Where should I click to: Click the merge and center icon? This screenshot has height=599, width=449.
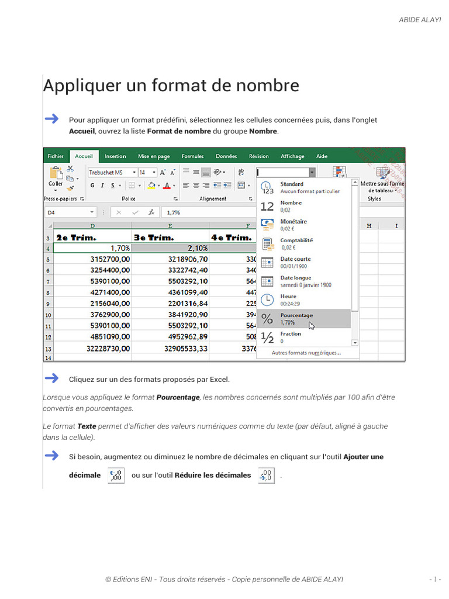(241, 185)
